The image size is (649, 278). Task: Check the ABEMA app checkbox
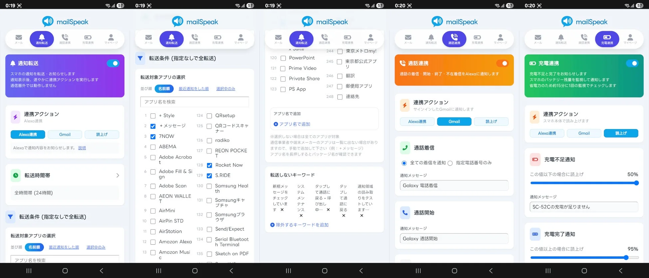(x=153, y=147)
